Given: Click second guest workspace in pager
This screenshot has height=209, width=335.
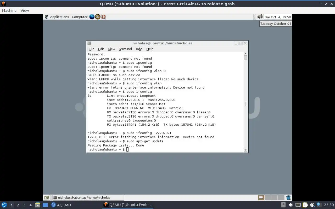Looking at the screenshot, I should click(267, 198).
